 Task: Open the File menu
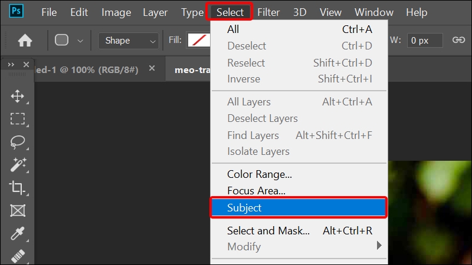click(x=49, y=12)
